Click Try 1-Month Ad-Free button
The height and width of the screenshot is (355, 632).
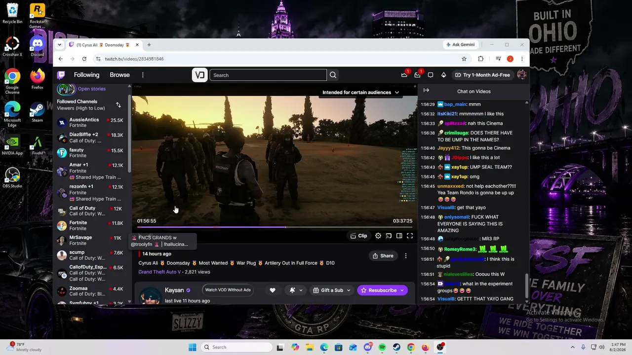click(482, 75)
